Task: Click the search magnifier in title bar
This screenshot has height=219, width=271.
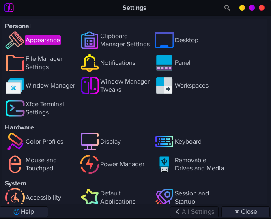Action: [227, 8]
